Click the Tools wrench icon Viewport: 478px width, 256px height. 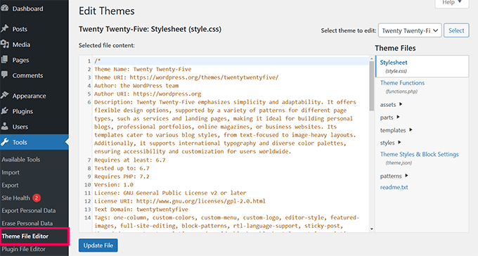(x=5, y=142)
